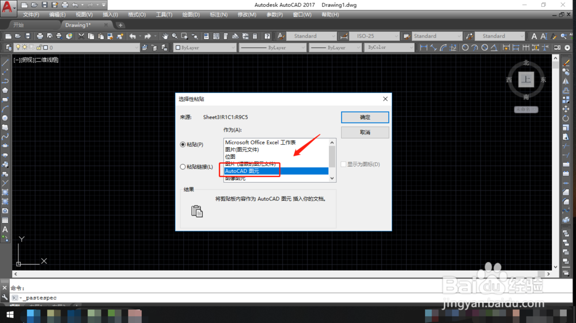Image resolution: width=576 pixels, height=323 pixels.
Task: Select the Line draw tool
Action: [x=5, y=62]
